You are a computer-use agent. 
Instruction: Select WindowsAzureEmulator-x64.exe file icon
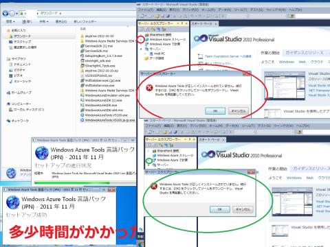coord(82,95)
